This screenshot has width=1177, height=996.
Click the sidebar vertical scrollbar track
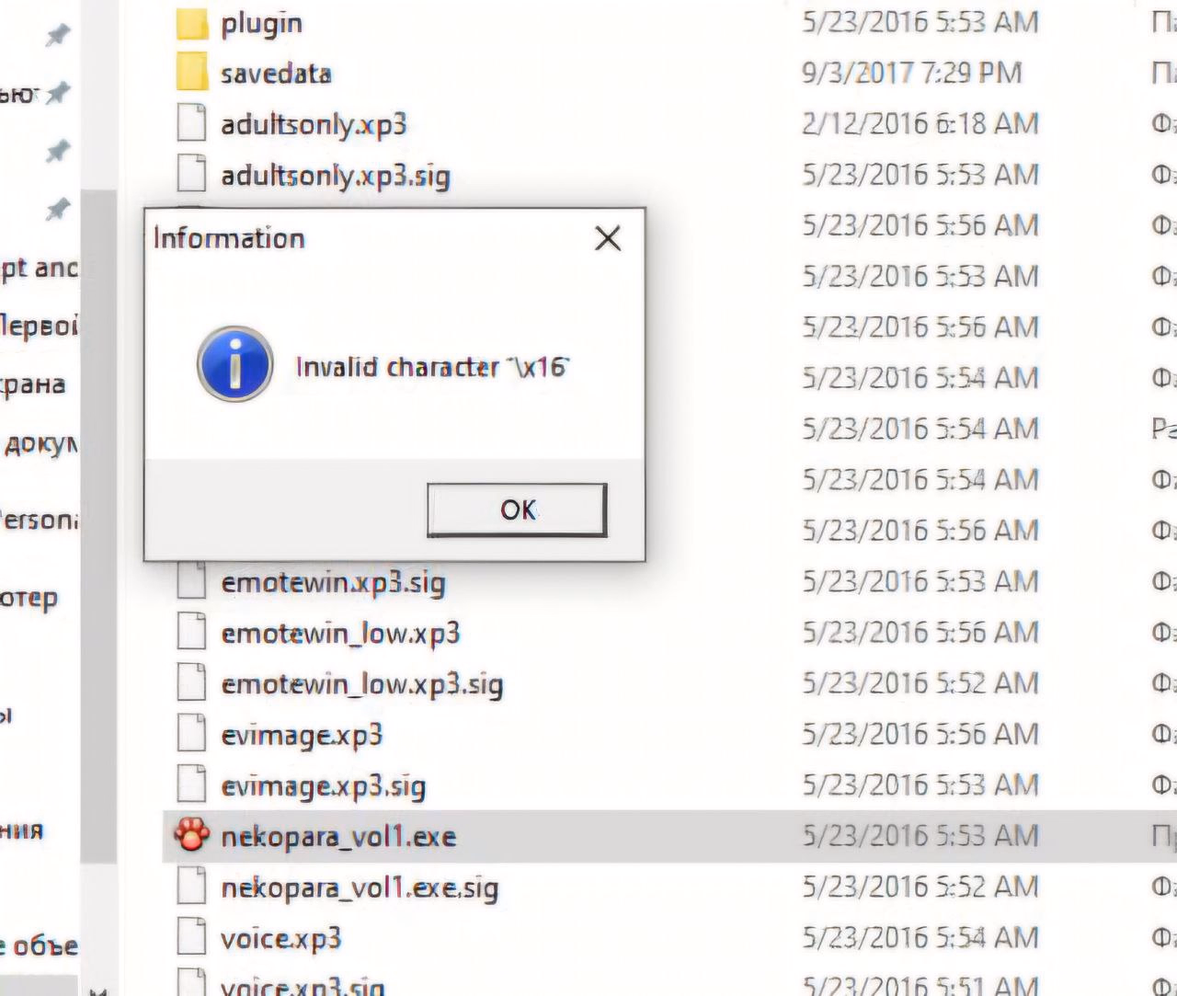click(x=98, y=524)
